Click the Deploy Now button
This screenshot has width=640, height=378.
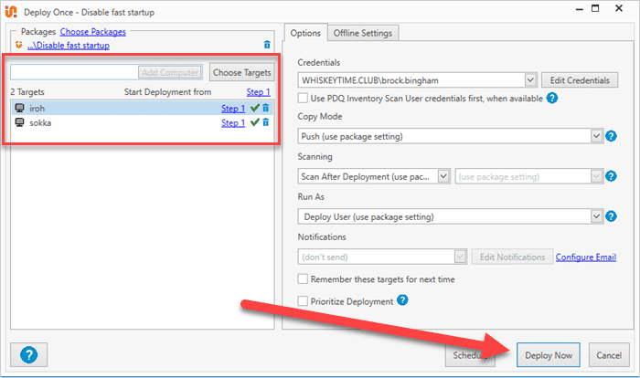(x=549, y=355)
